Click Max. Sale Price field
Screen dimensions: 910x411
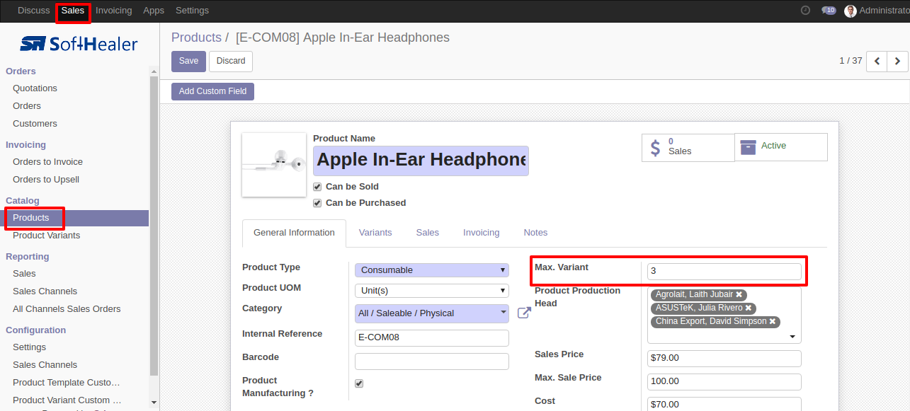(x=724, y=382)
